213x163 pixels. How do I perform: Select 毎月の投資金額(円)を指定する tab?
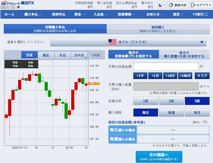(134, 54)
